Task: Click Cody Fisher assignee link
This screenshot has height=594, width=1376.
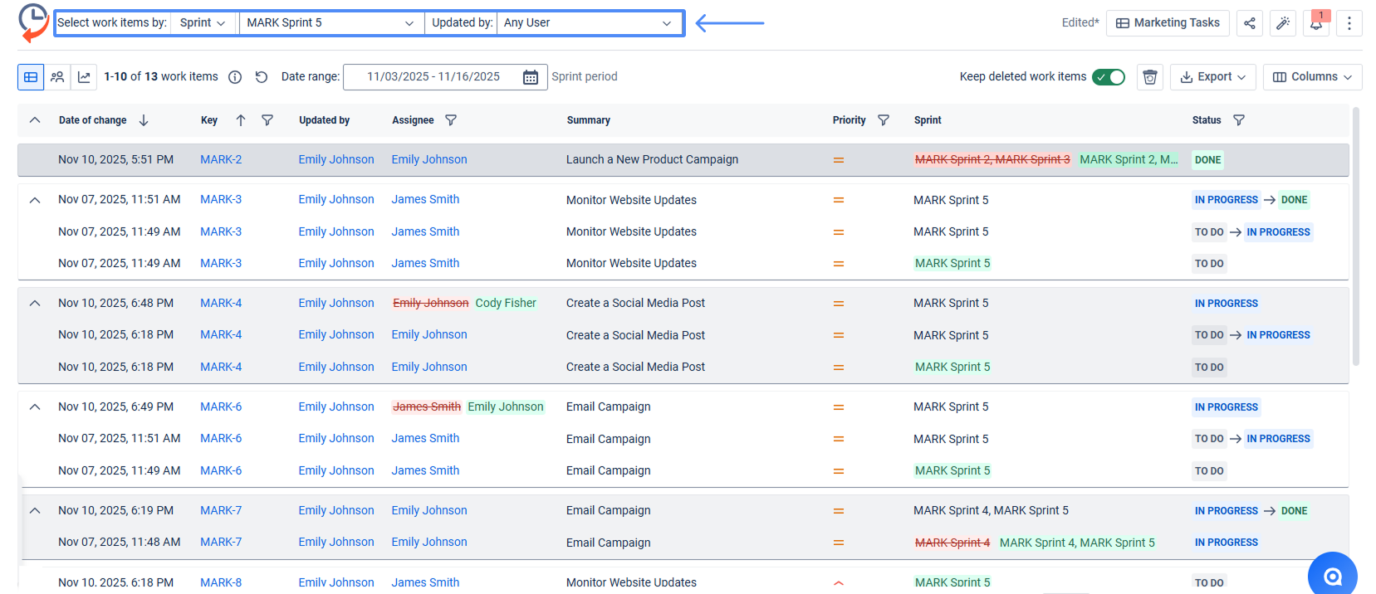Action: pos(506,304)
